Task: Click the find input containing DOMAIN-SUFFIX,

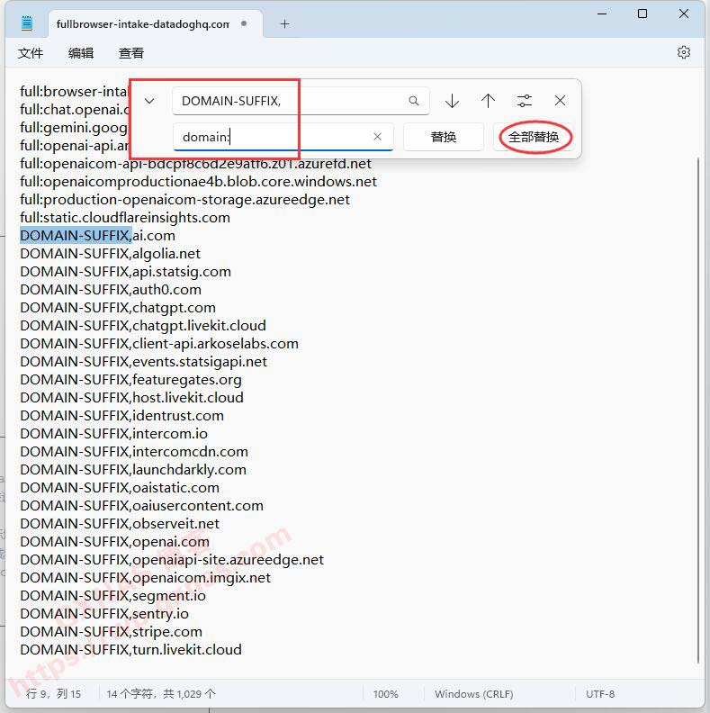Action: (288, 101)
